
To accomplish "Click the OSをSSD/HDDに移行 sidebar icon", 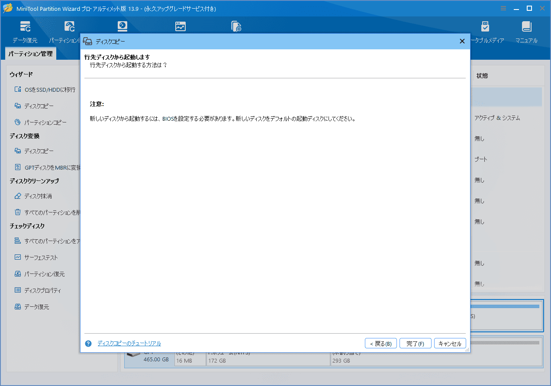I will [x=18, y=90].
